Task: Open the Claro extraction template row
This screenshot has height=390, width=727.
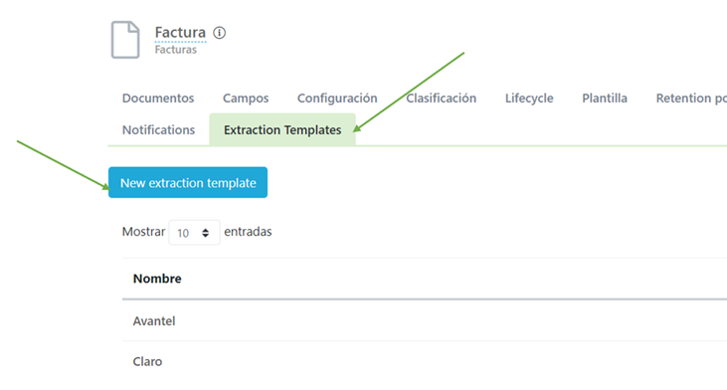Action: point(425,361)
